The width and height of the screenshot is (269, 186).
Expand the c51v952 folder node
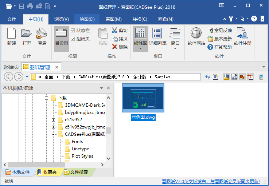coord(53,120)
